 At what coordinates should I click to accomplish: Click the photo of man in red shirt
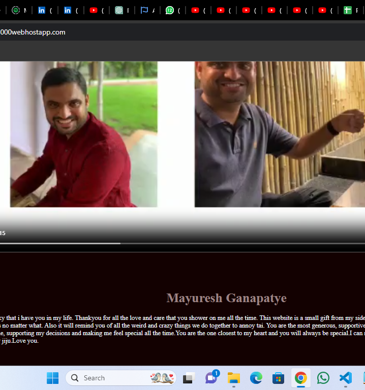coord(83,134)
